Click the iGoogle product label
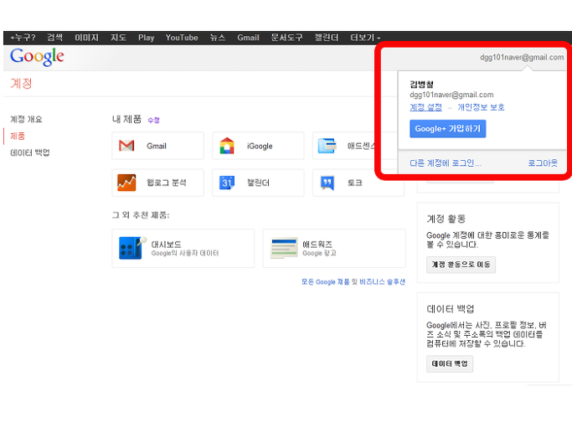 point(260,147)
